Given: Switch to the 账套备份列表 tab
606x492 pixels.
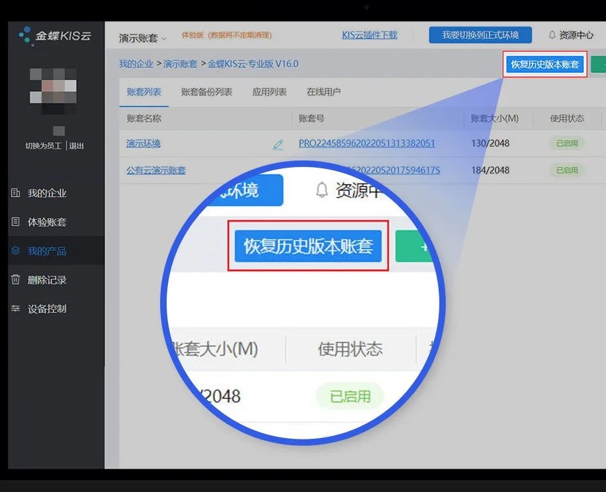Looking at the screenshot, I should [206, 92].
